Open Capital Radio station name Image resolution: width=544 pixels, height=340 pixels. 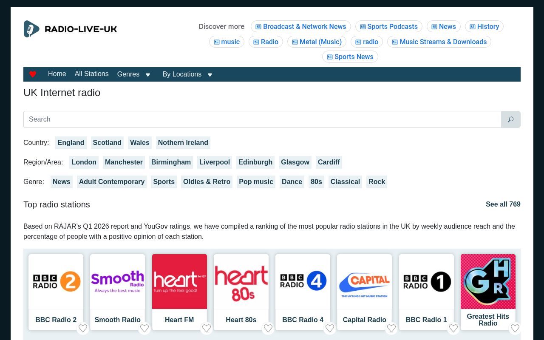[365, 320]
